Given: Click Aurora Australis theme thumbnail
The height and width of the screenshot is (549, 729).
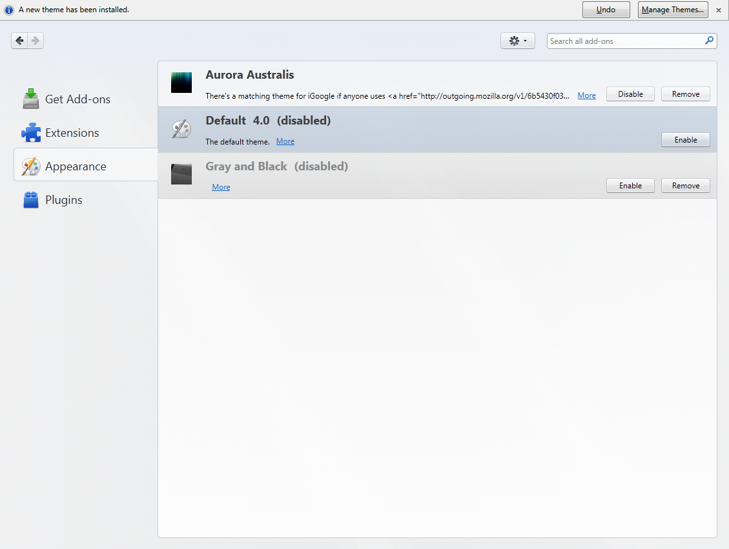Looking at the screenshot, I should (181, 83).
